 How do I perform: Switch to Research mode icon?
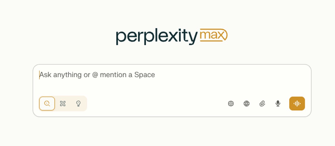pyautogui.click(x=63, y=104)
